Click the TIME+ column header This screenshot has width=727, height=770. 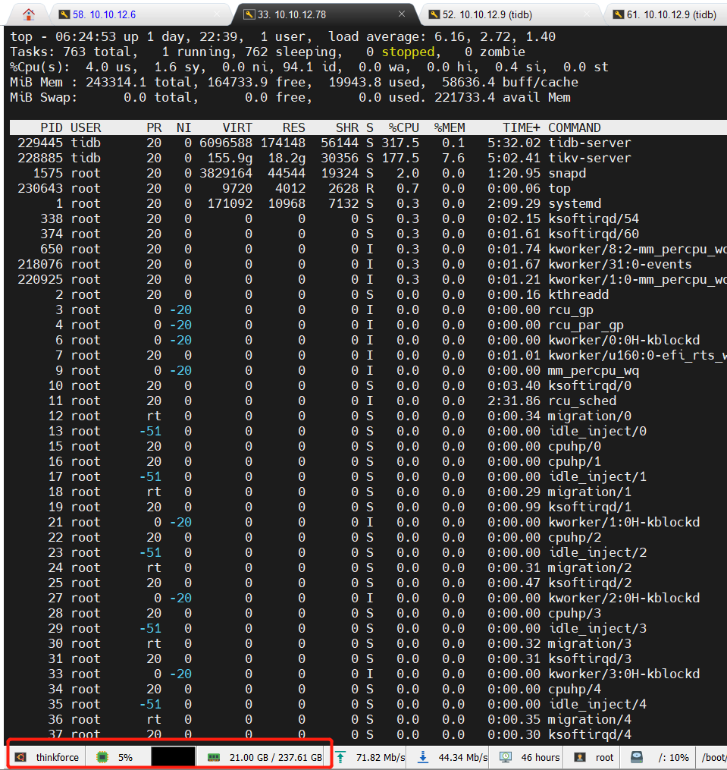522,127
